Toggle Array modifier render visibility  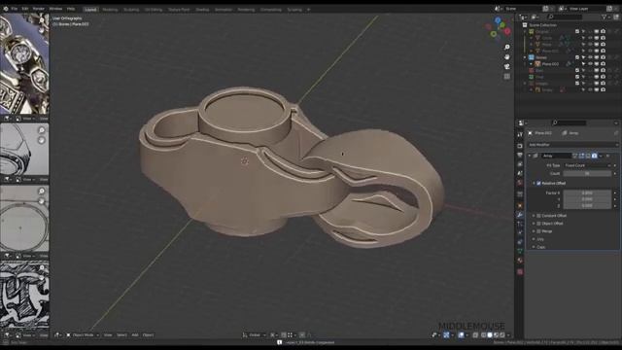point(594,156)
